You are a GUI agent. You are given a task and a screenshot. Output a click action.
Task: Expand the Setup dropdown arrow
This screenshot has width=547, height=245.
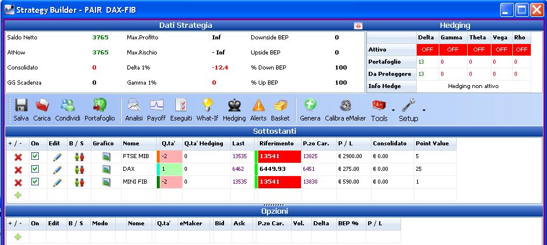click(x=424, y=110)
